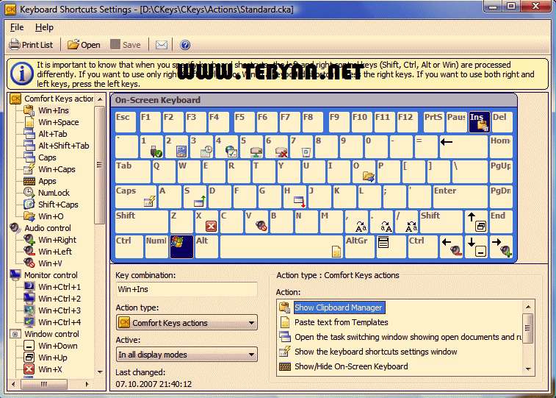This screenshot has width=556, height=398.
Task: Select the Ins key with clipboard icon
Action: 479,122
